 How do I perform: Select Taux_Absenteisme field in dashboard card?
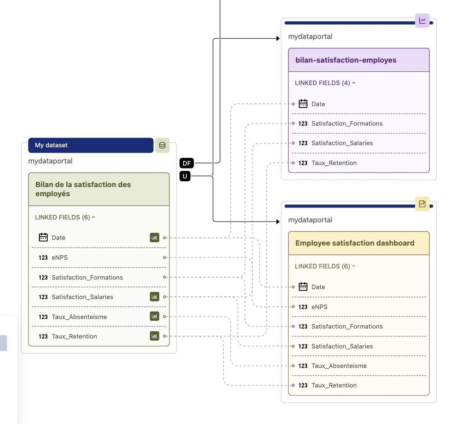pyautogui.click(x=338, y=366)
